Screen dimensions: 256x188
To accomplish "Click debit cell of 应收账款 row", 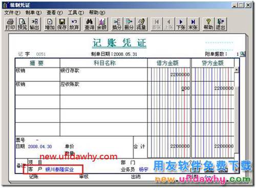I will click(169, 88).
